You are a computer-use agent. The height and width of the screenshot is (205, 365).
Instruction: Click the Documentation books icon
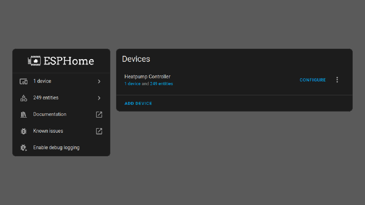[23, 114]
